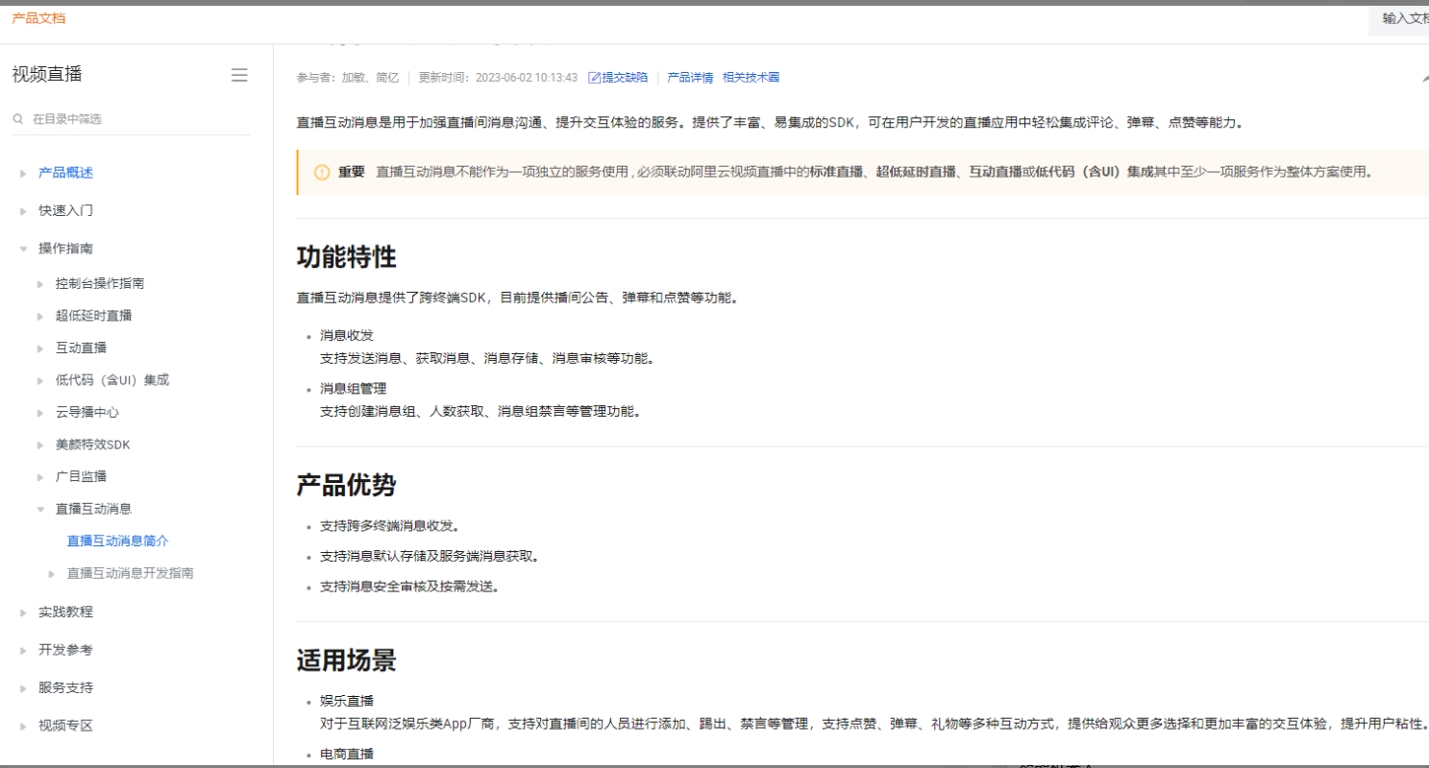This screenshot has width=1429, height=768.
Task: Expand the 直播互动消息开发指南 arrow
Action: tap(52, 574)
